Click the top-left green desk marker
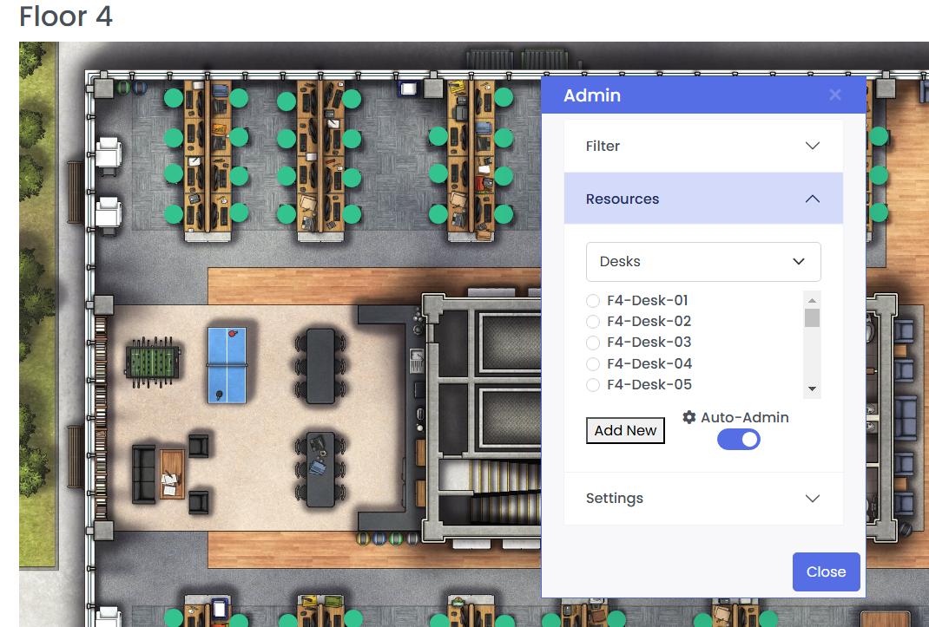929x627 pixels. pyautogui.click(x=174, y=98)
